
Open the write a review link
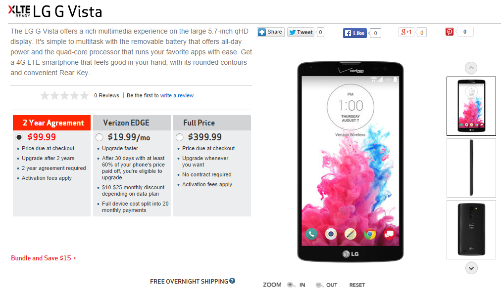pyautogui.click(x=177, y=96)
